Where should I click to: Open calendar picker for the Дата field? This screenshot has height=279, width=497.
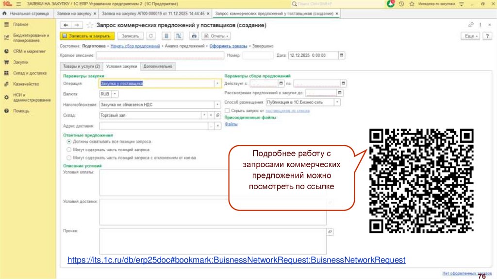point(341,55)
